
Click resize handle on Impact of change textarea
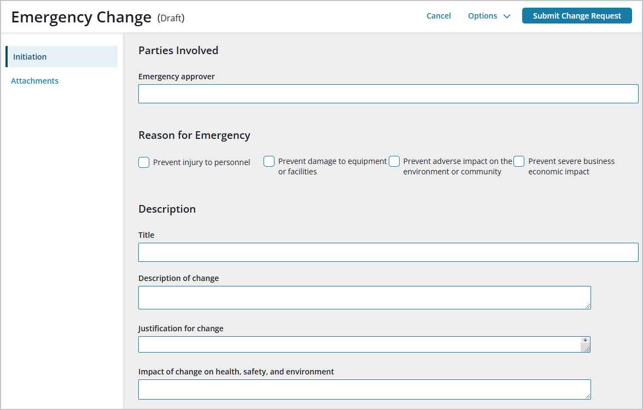click(x=588, y=396)
